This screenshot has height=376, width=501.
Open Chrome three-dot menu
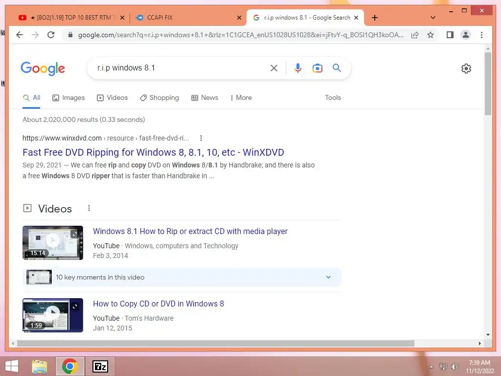[481, 35]
